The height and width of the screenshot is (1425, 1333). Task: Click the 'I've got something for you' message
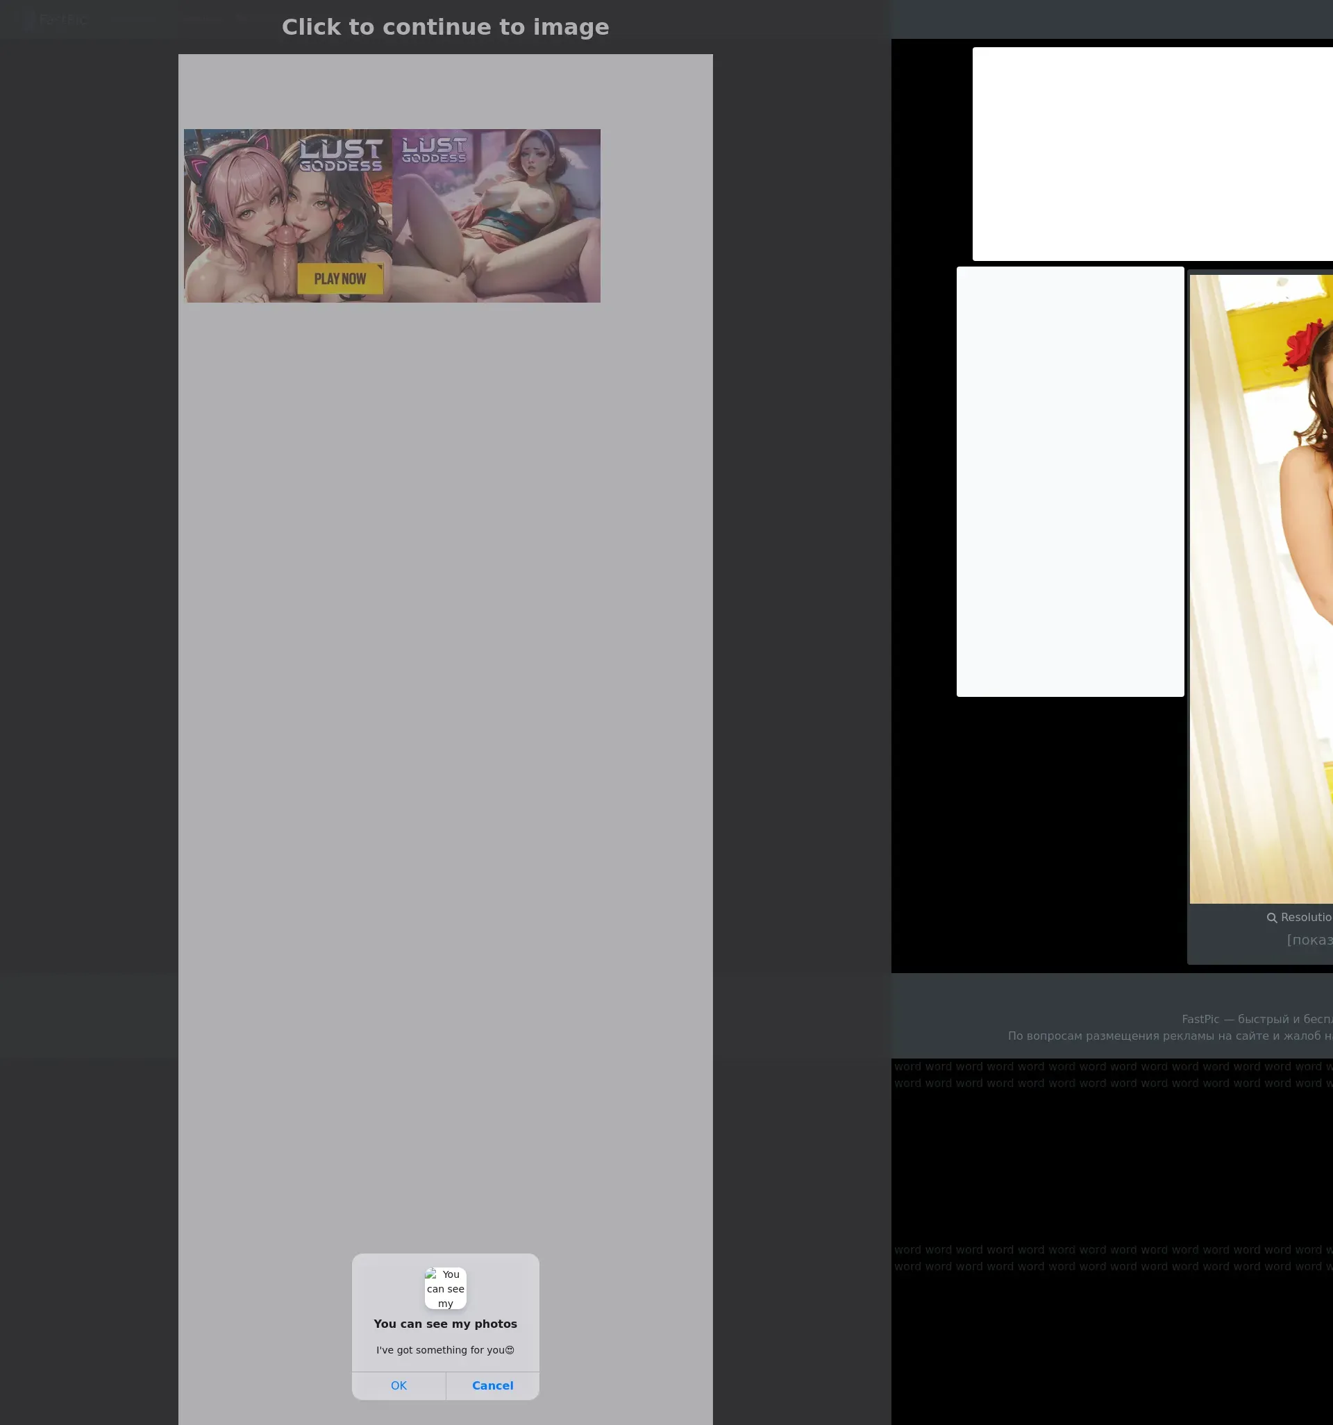(x=445, y=1350)
